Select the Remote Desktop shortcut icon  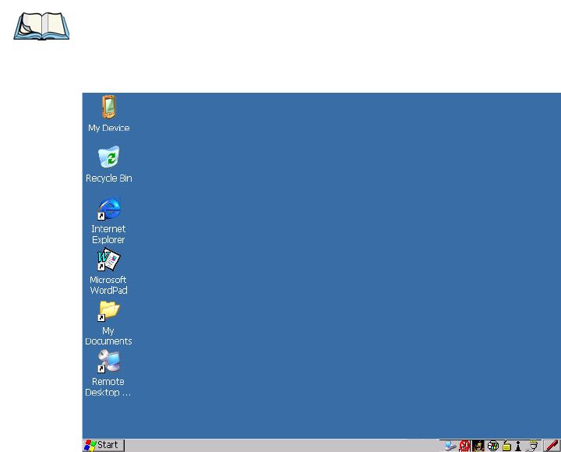point(109,361)
